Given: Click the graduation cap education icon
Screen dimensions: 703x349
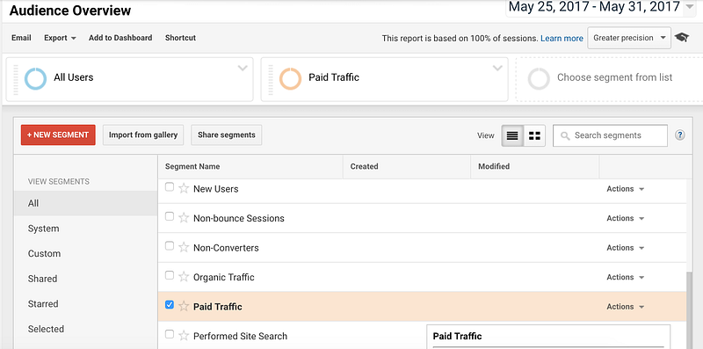Looking at the screenshot, I should 683,38.
